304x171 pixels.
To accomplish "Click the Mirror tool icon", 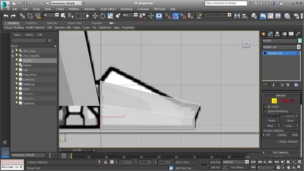I will coord(237,16).
